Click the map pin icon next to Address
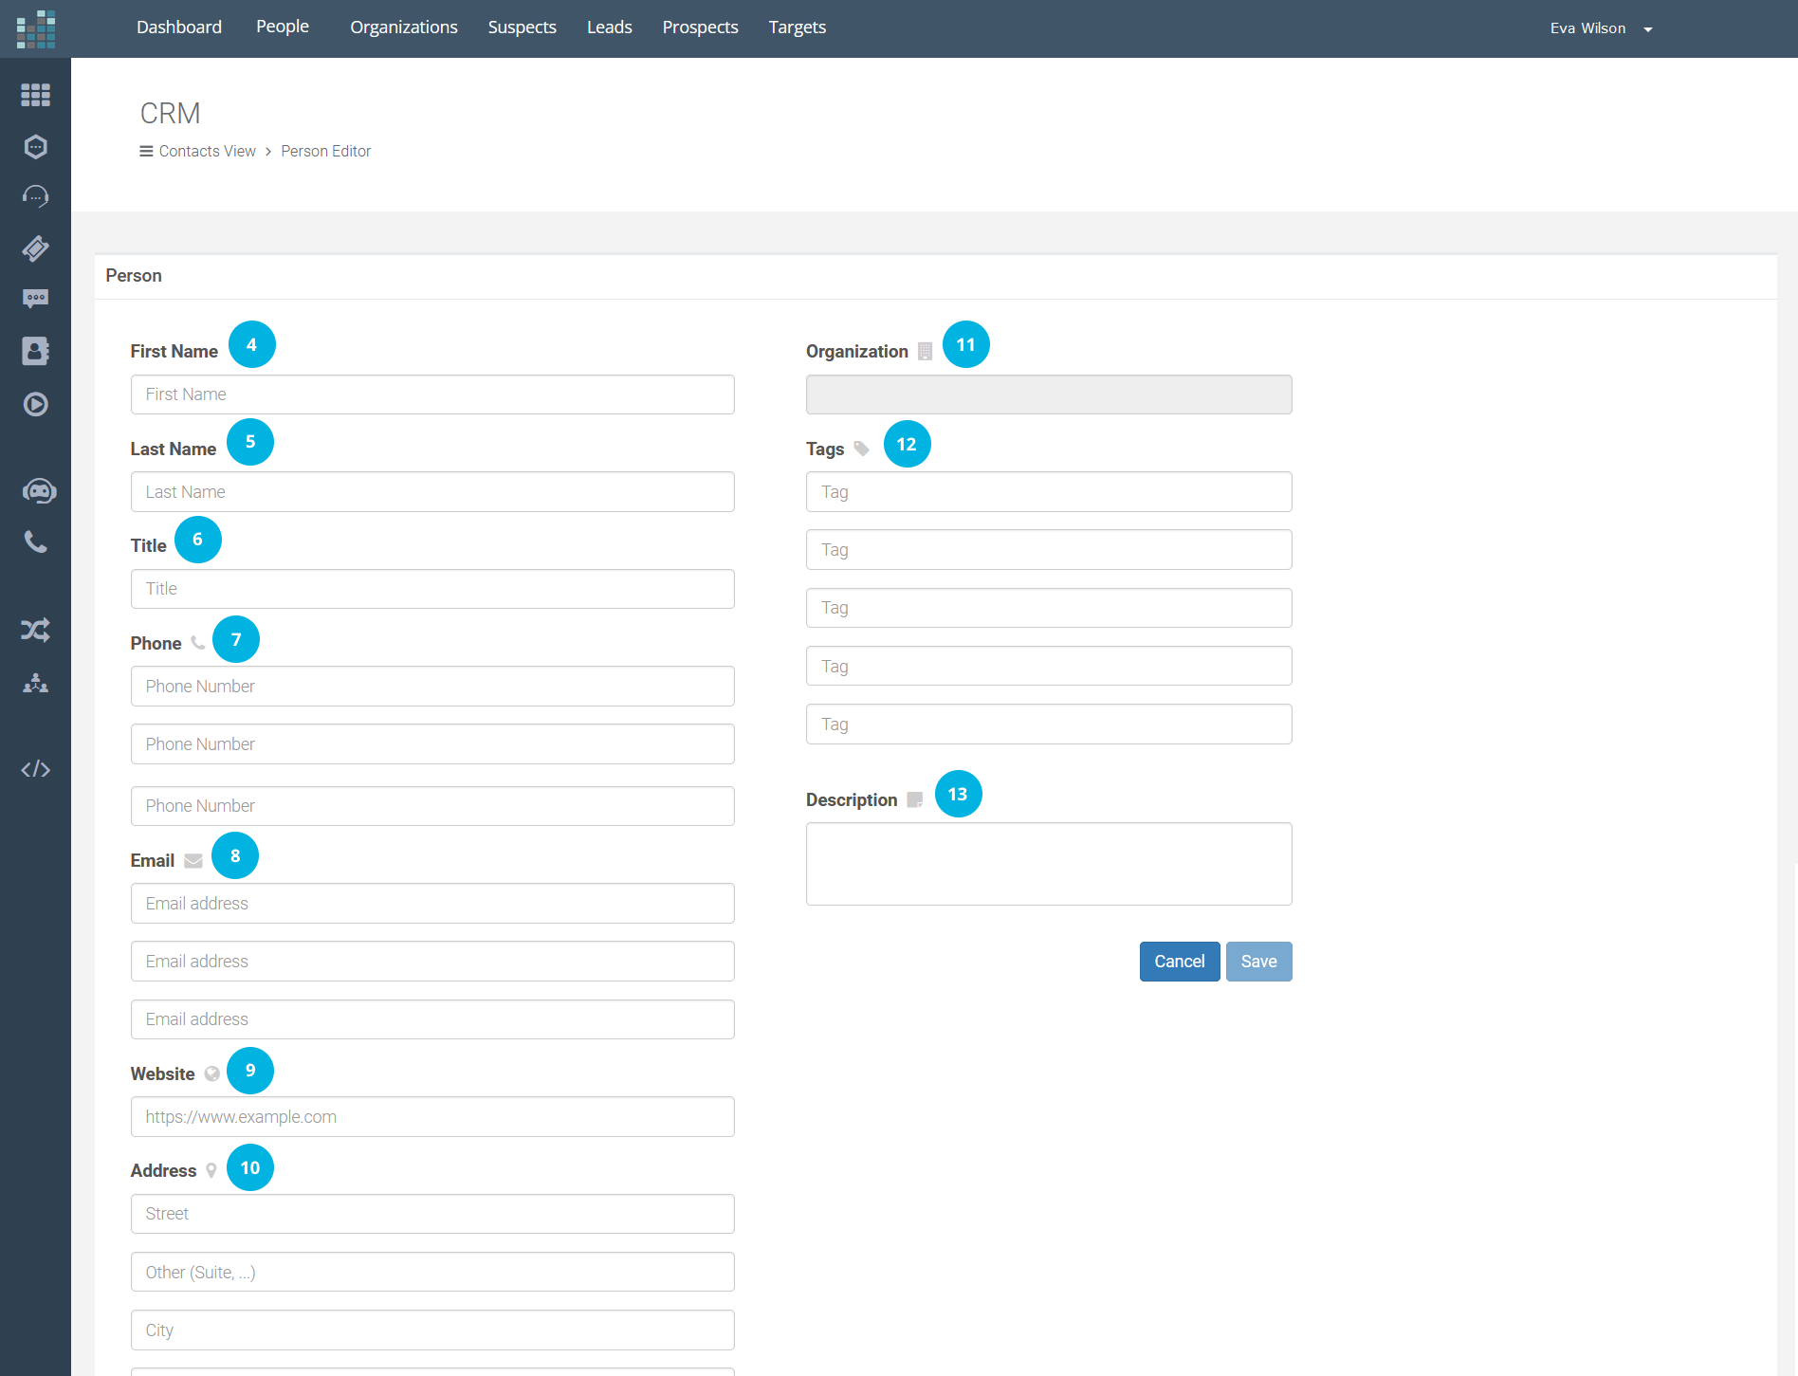Viewport: 1798px width, 1376px height. 211,1171
